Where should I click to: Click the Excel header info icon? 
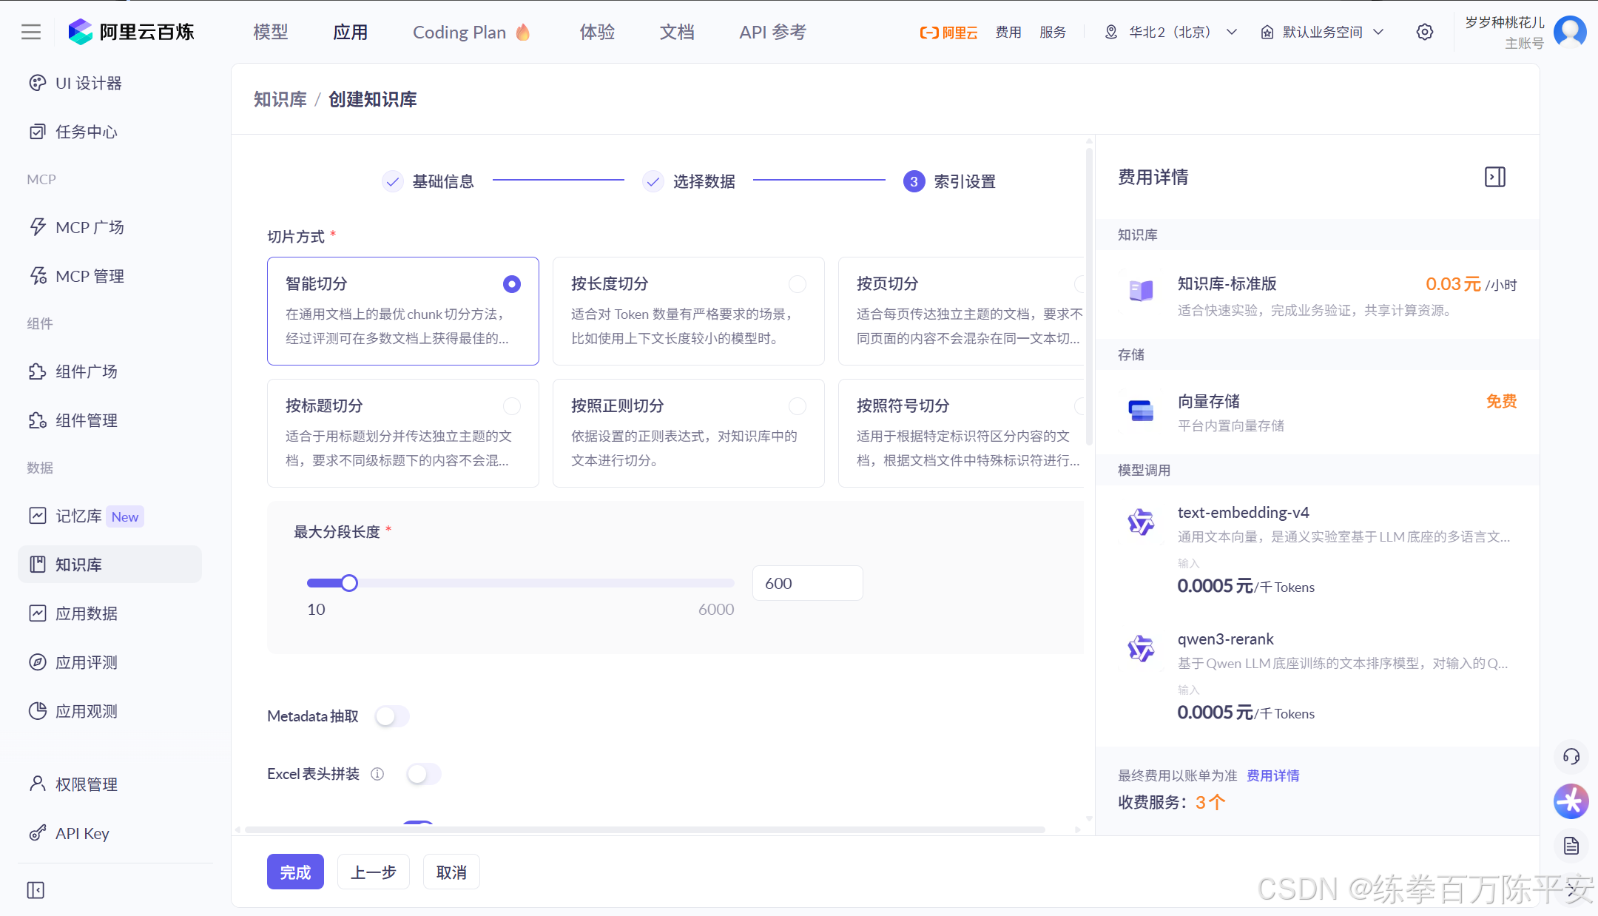click(377, 774)
